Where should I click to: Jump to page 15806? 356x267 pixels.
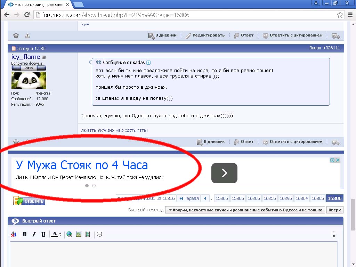tap(238, 198)
